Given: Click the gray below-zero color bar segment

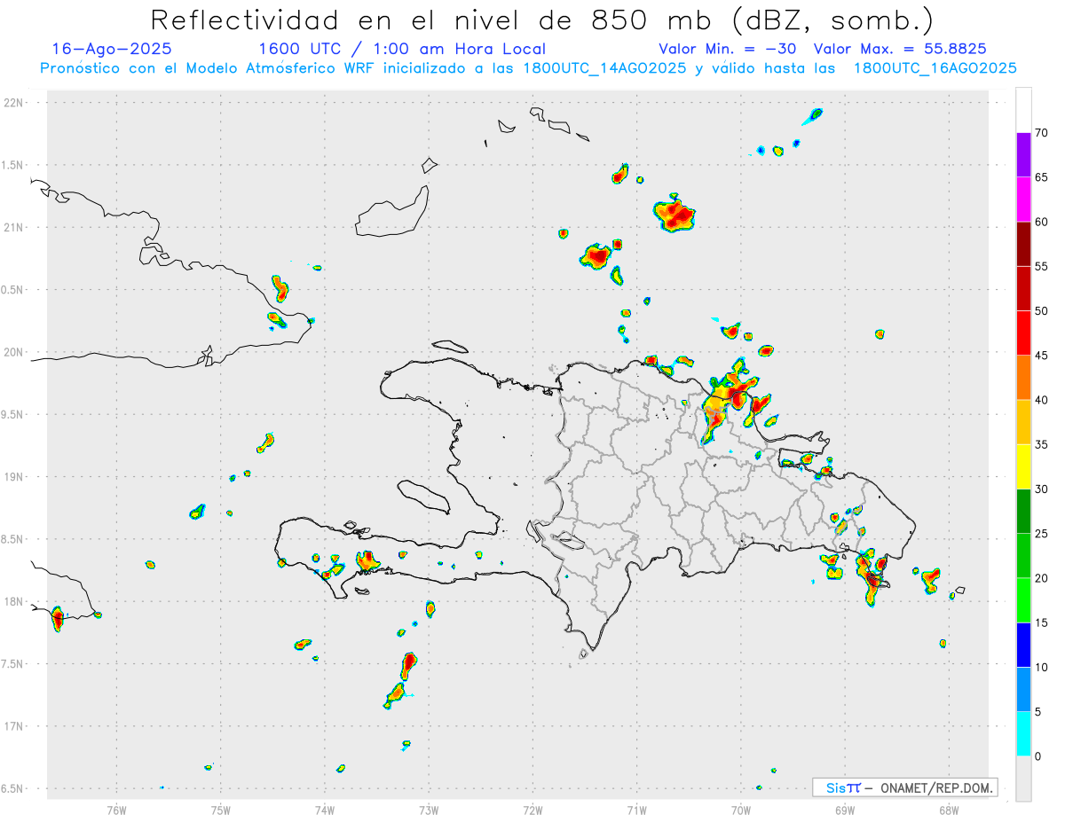Looking at the screenshot, I should point(1023,779).
